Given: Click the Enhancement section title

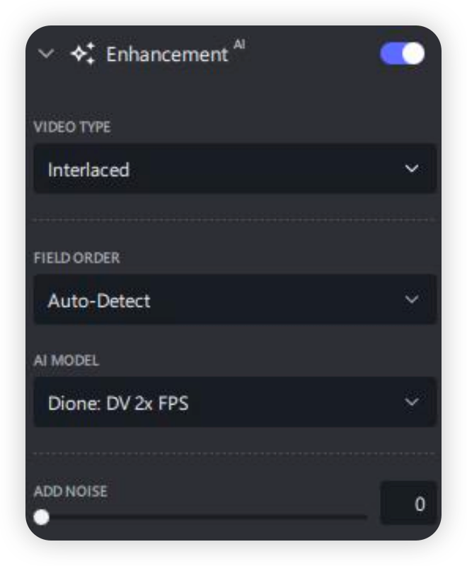Looking at the screenshot, I should pos(167,54).
